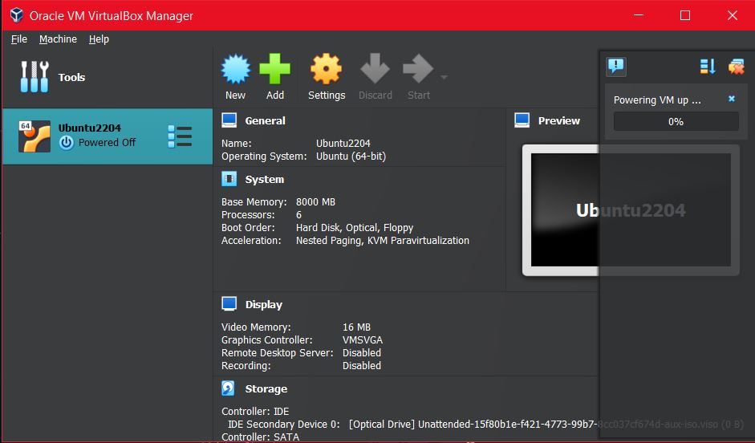Click the Display section heading
This screenshot has height=443, width=755.
click(264, 305)
